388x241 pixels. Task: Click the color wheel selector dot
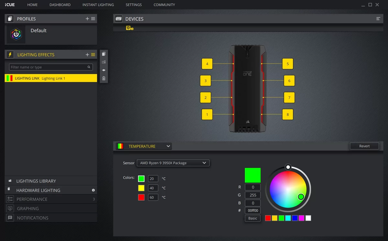[x=301, y=197]
